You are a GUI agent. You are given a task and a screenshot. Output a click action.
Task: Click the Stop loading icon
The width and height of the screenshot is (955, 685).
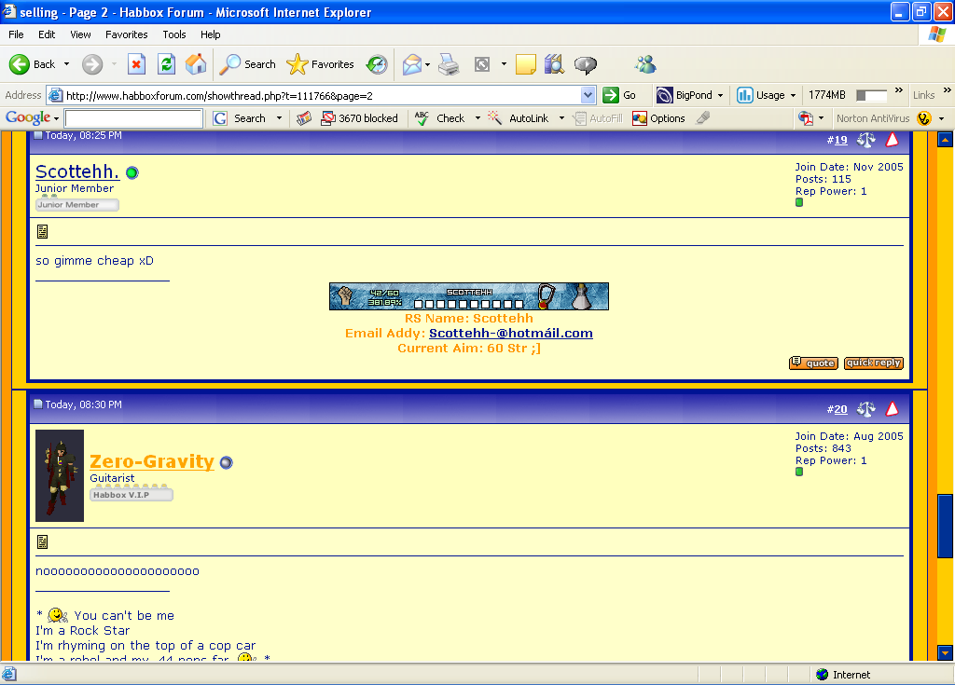click(136, 64)
